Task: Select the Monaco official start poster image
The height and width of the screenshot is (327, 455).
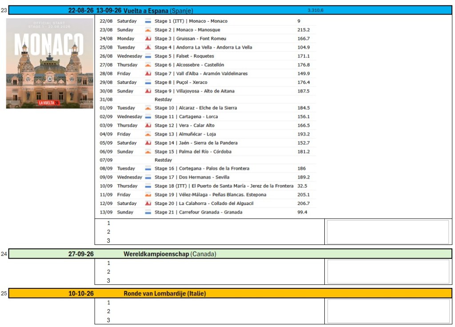Action: click(x=49, y=63)
